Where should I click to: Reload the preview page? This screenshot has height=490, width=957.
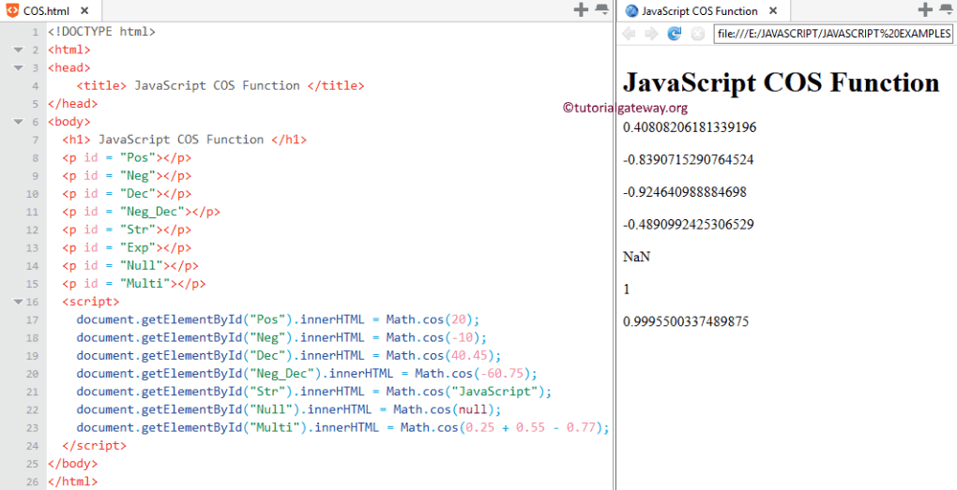(675, 34)
